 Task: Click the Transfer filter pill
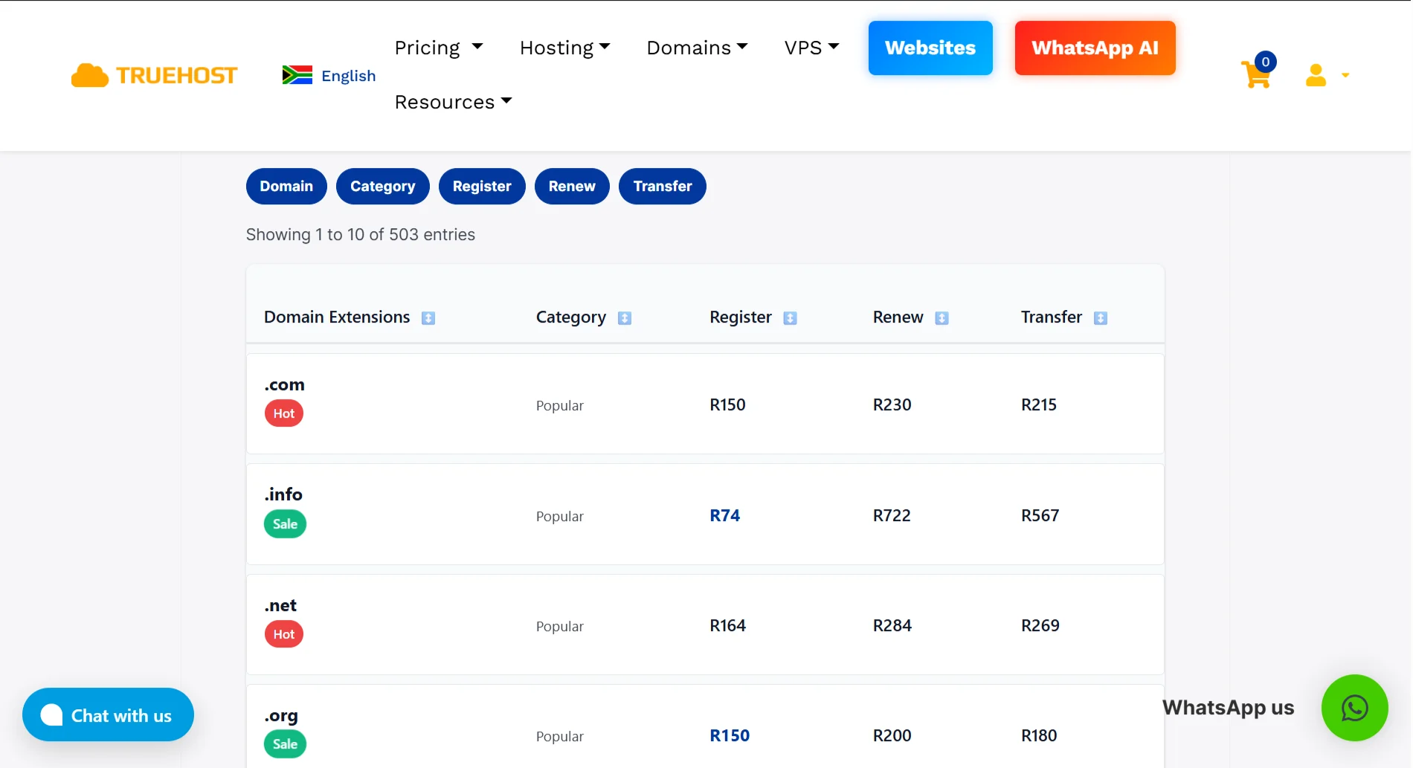click(x=663, y=187)
